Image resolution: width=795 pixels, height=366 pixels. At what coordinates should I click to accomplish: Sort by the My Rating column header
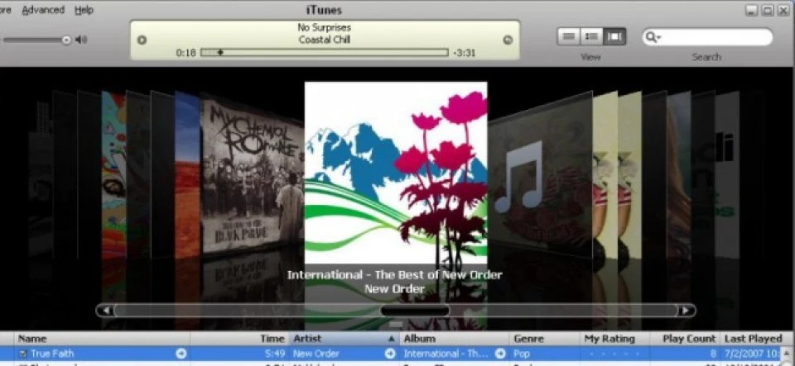click(615, 339)
